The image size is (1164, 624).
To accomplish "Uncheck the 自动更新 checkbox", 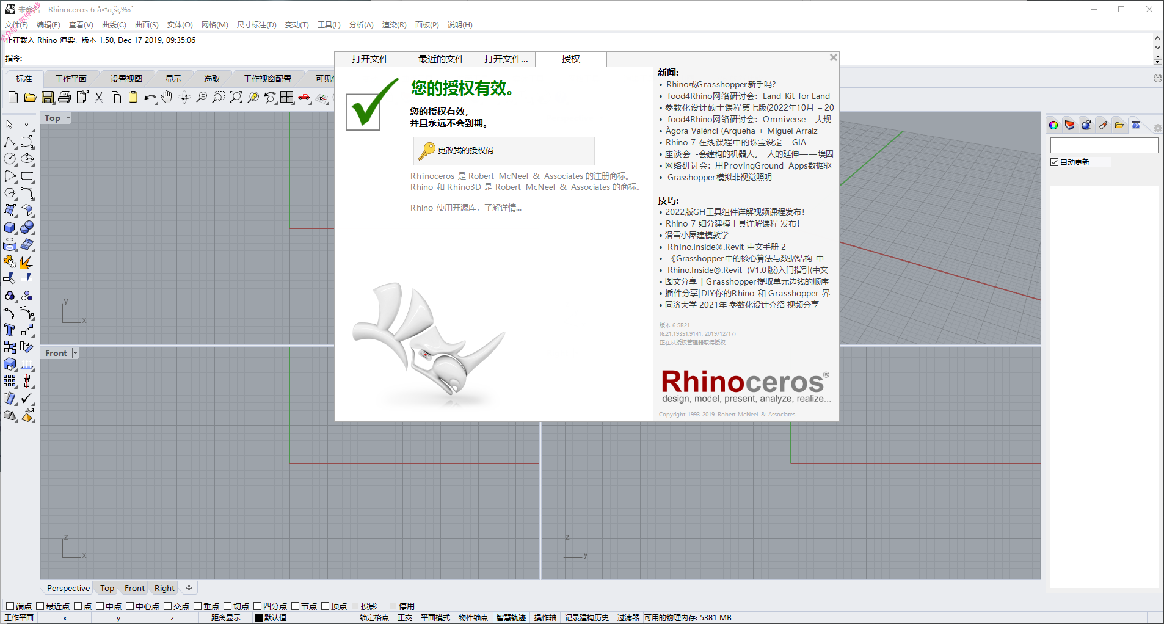I will tap(1055, 162).
